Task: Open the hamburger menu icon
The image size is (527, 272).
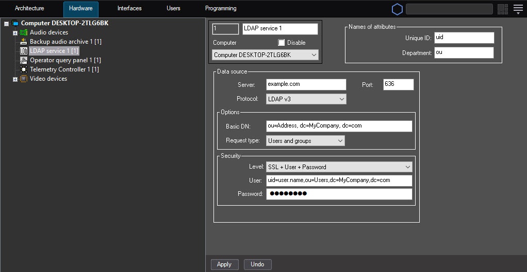Action: 518,9
